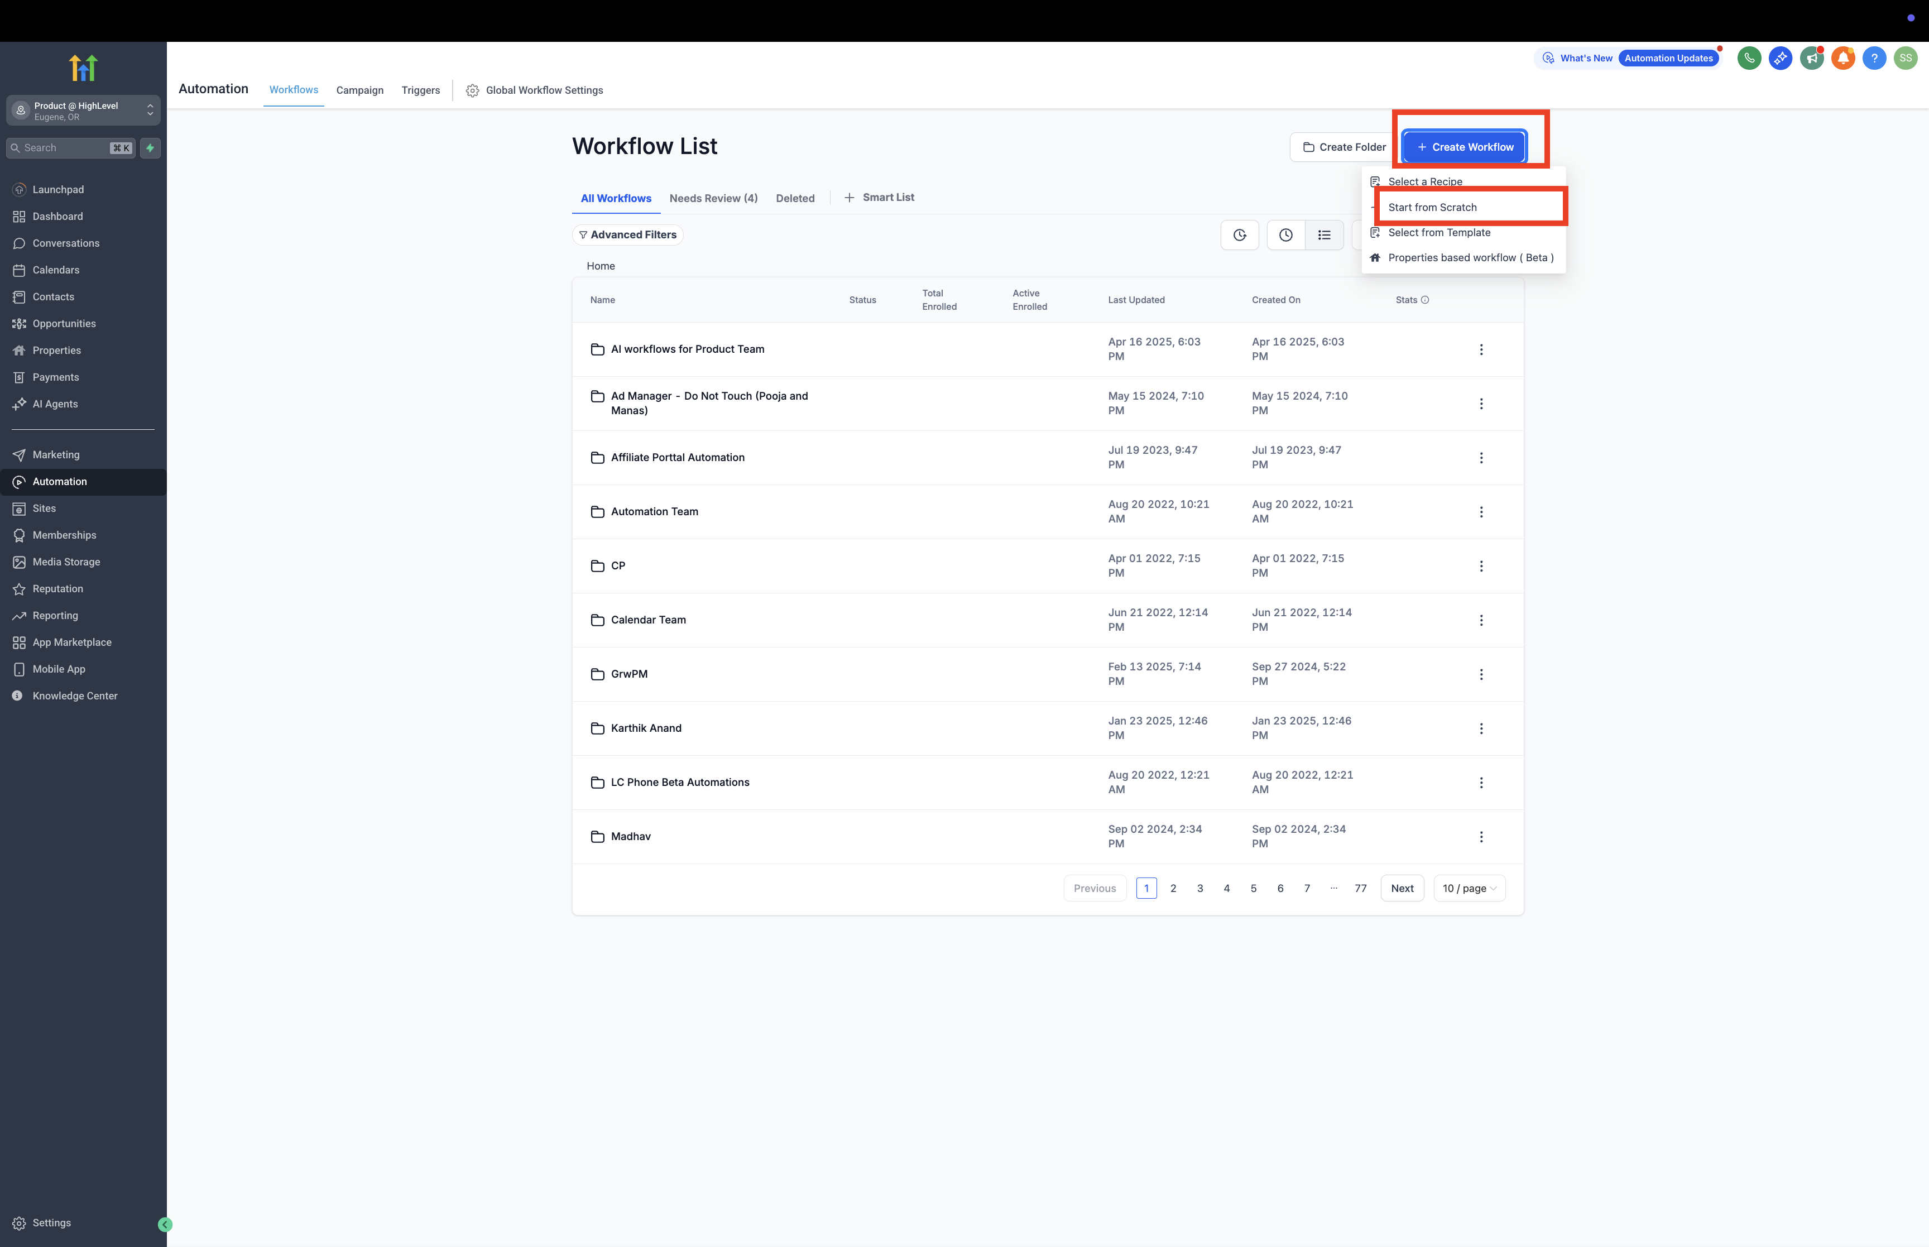Open AI Agents in the sidebar
Image resolution: width=1929 pixels, height=1247 pixels.
[55, 404]
